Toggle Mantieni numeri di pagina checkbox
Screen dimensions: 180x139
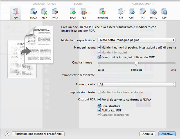pyautogui.click(x=99, y=47)
